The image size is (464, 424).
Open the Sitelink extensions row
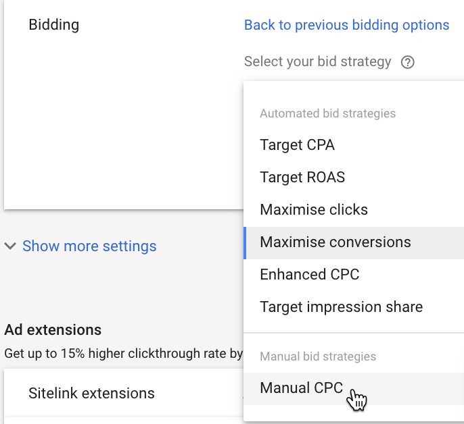[91, 393]
